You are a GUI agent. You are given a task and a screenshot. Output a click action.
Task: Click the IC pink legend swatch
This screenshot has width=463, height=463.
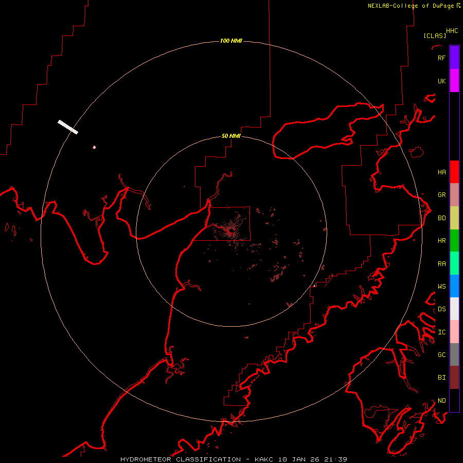coord(454,332)
